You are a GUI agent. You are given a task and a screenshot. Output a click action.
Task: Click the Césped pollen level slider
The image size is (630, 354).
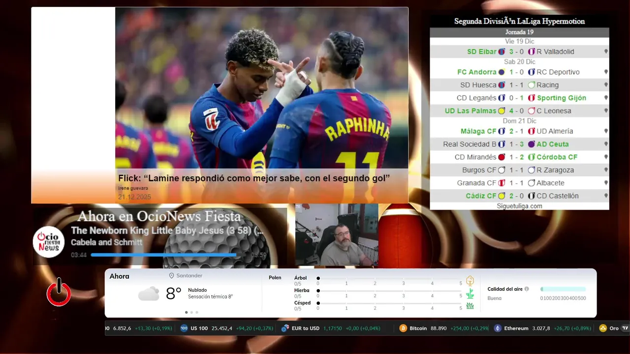pyautogui.click(x=389, y=303)
